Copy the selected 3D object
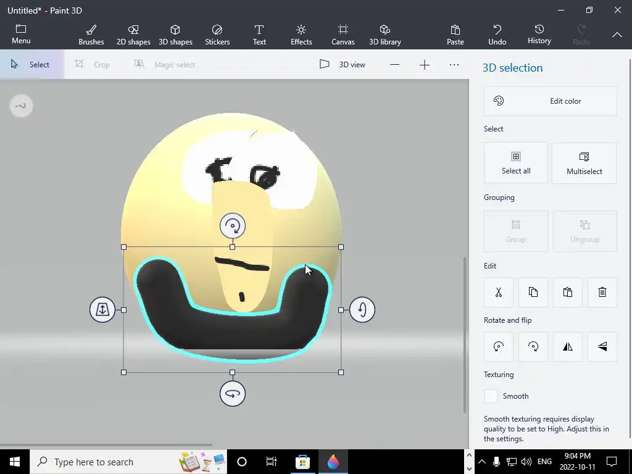 pyautogui.click(x=533, y=292)
